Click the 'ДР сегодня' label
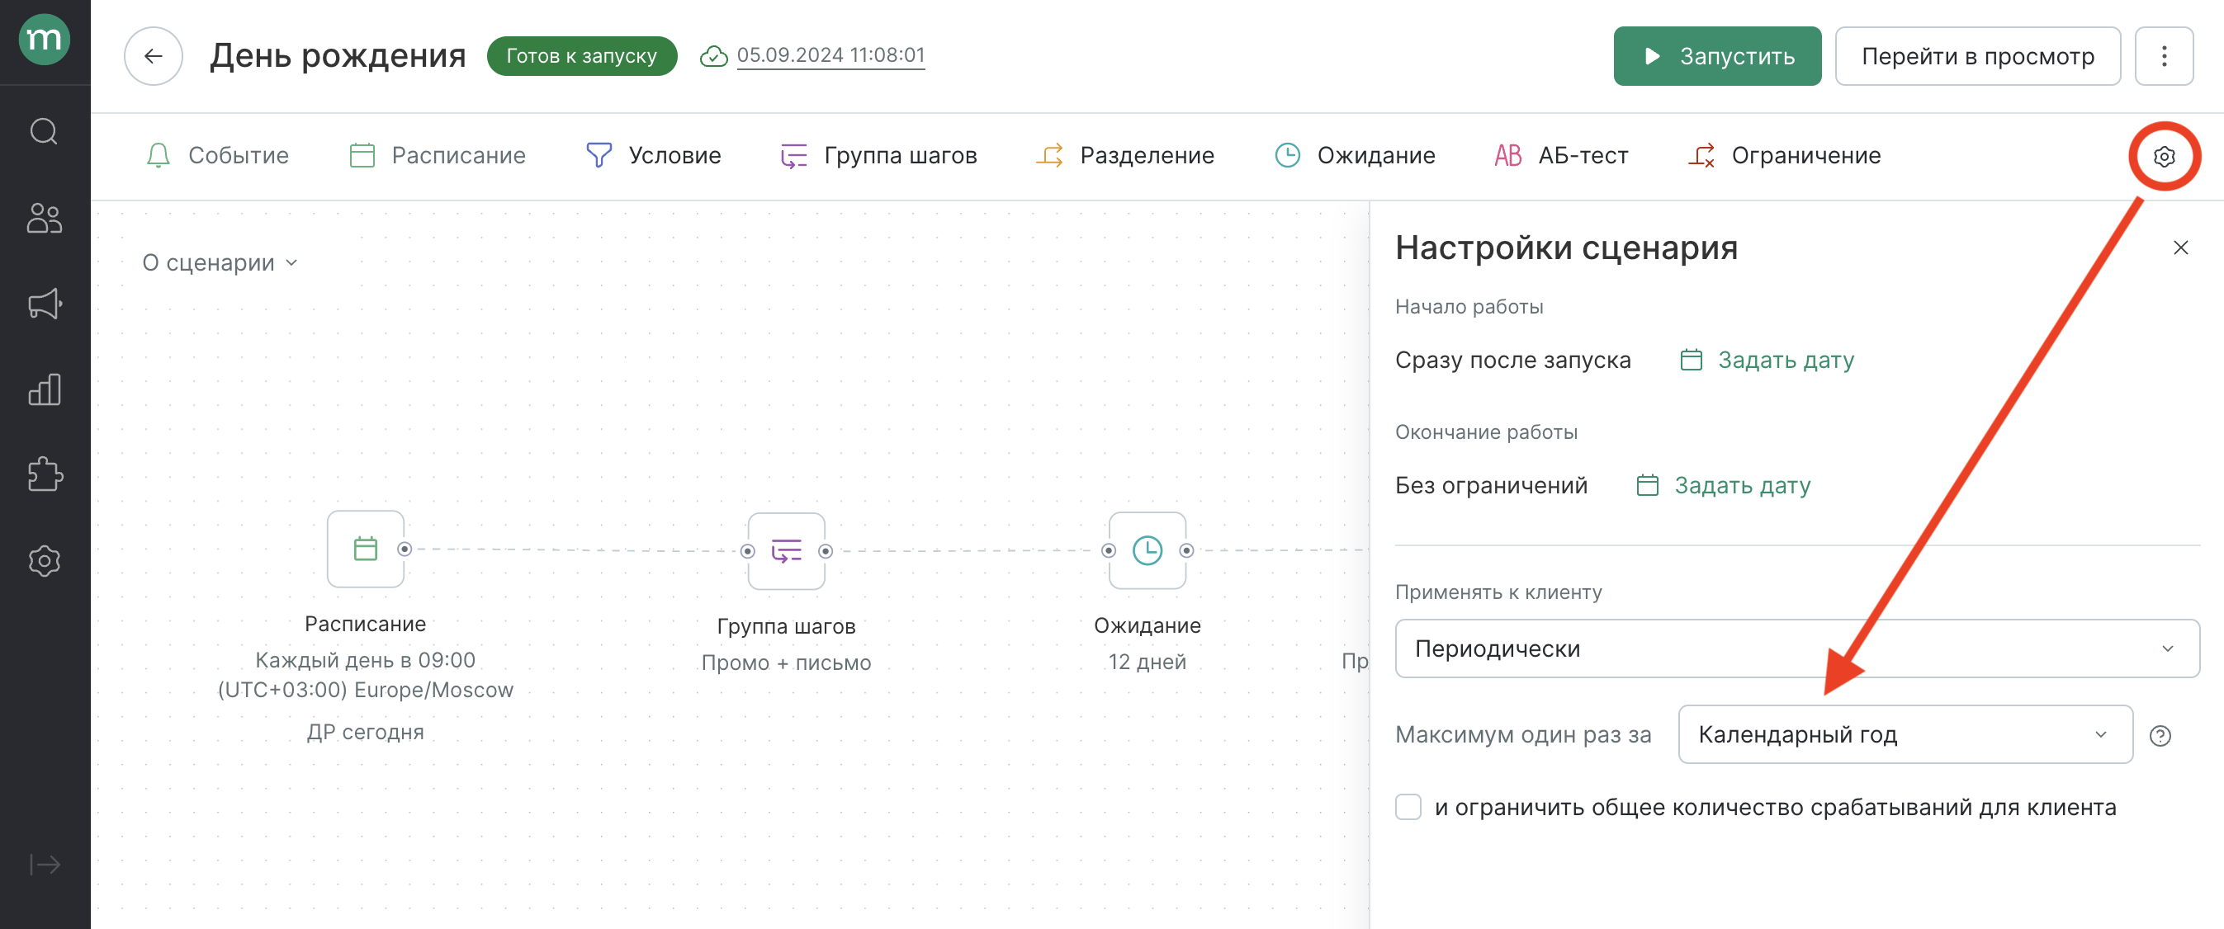 [x=365, y=733]
